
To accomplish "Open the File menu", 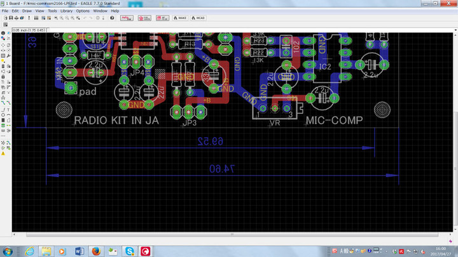I will [5, 11].
